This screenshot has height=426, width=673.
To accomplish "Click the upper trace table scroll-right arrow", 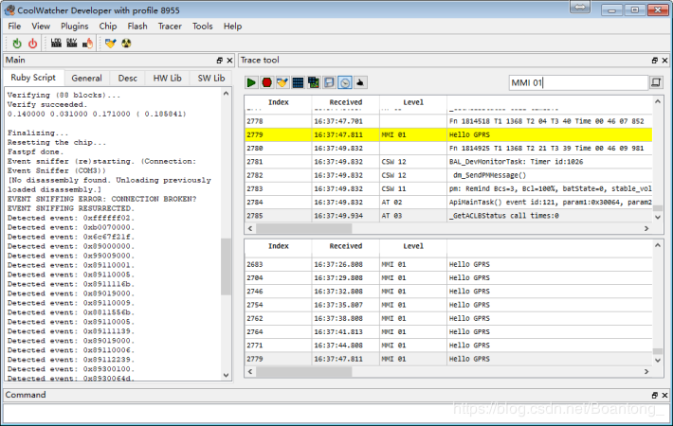I will tap(646, 228).
